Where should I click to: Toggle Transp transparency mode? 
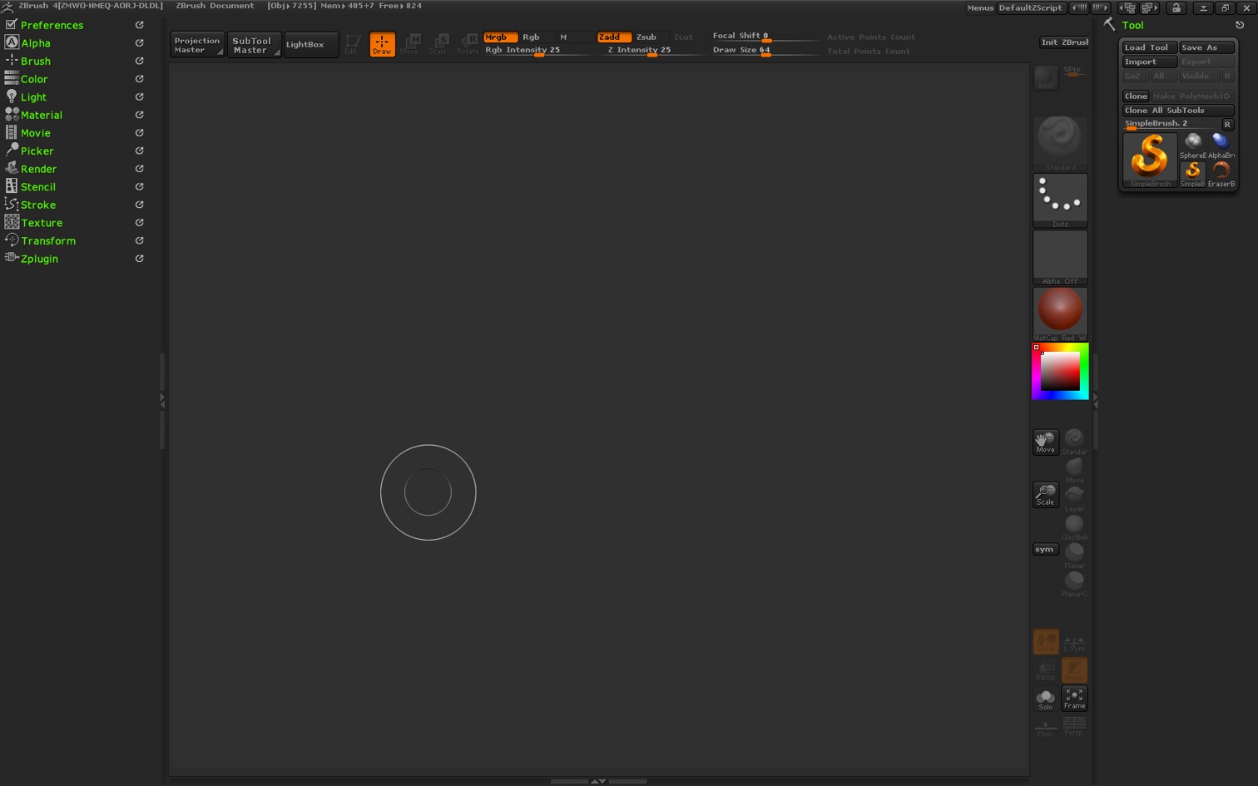pos(1046,670)
